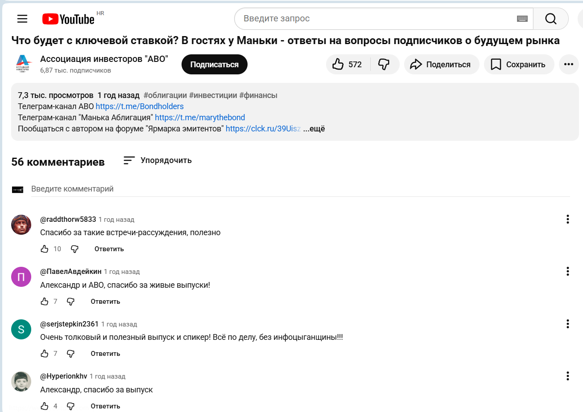Image resolution: width=583 pixels, height=412 pixels.
Task: Open the Telegram link https://t.me/Bondholders
Action: [x=140, y=106]
